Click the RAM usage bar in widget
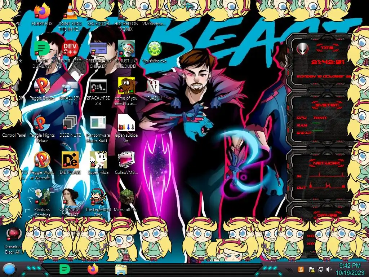Image resolution: width=369 pixels, height=277 pixels. (316, 123)
